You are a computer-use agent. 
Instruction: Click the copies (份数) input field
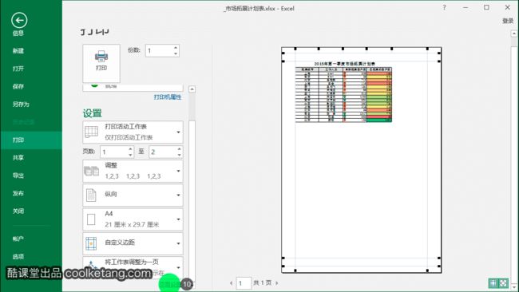[x=159, y=50]
